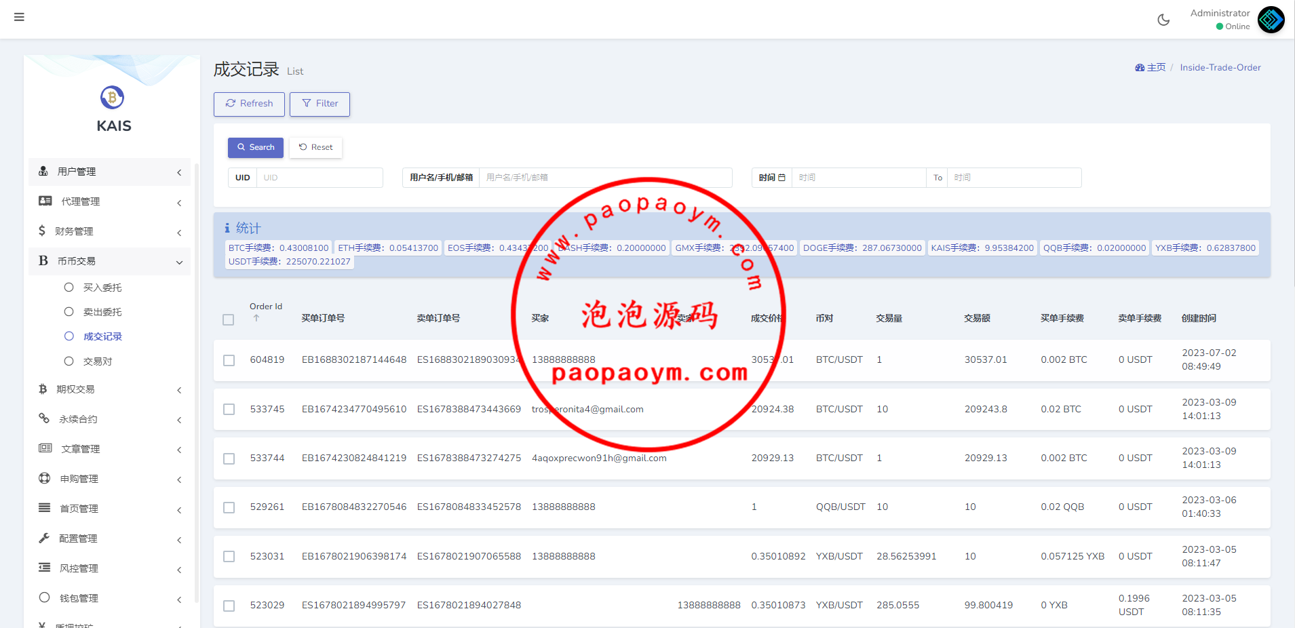1295x628 pixels.
Task: Check the row for order 533744
Action: (229, 458)
